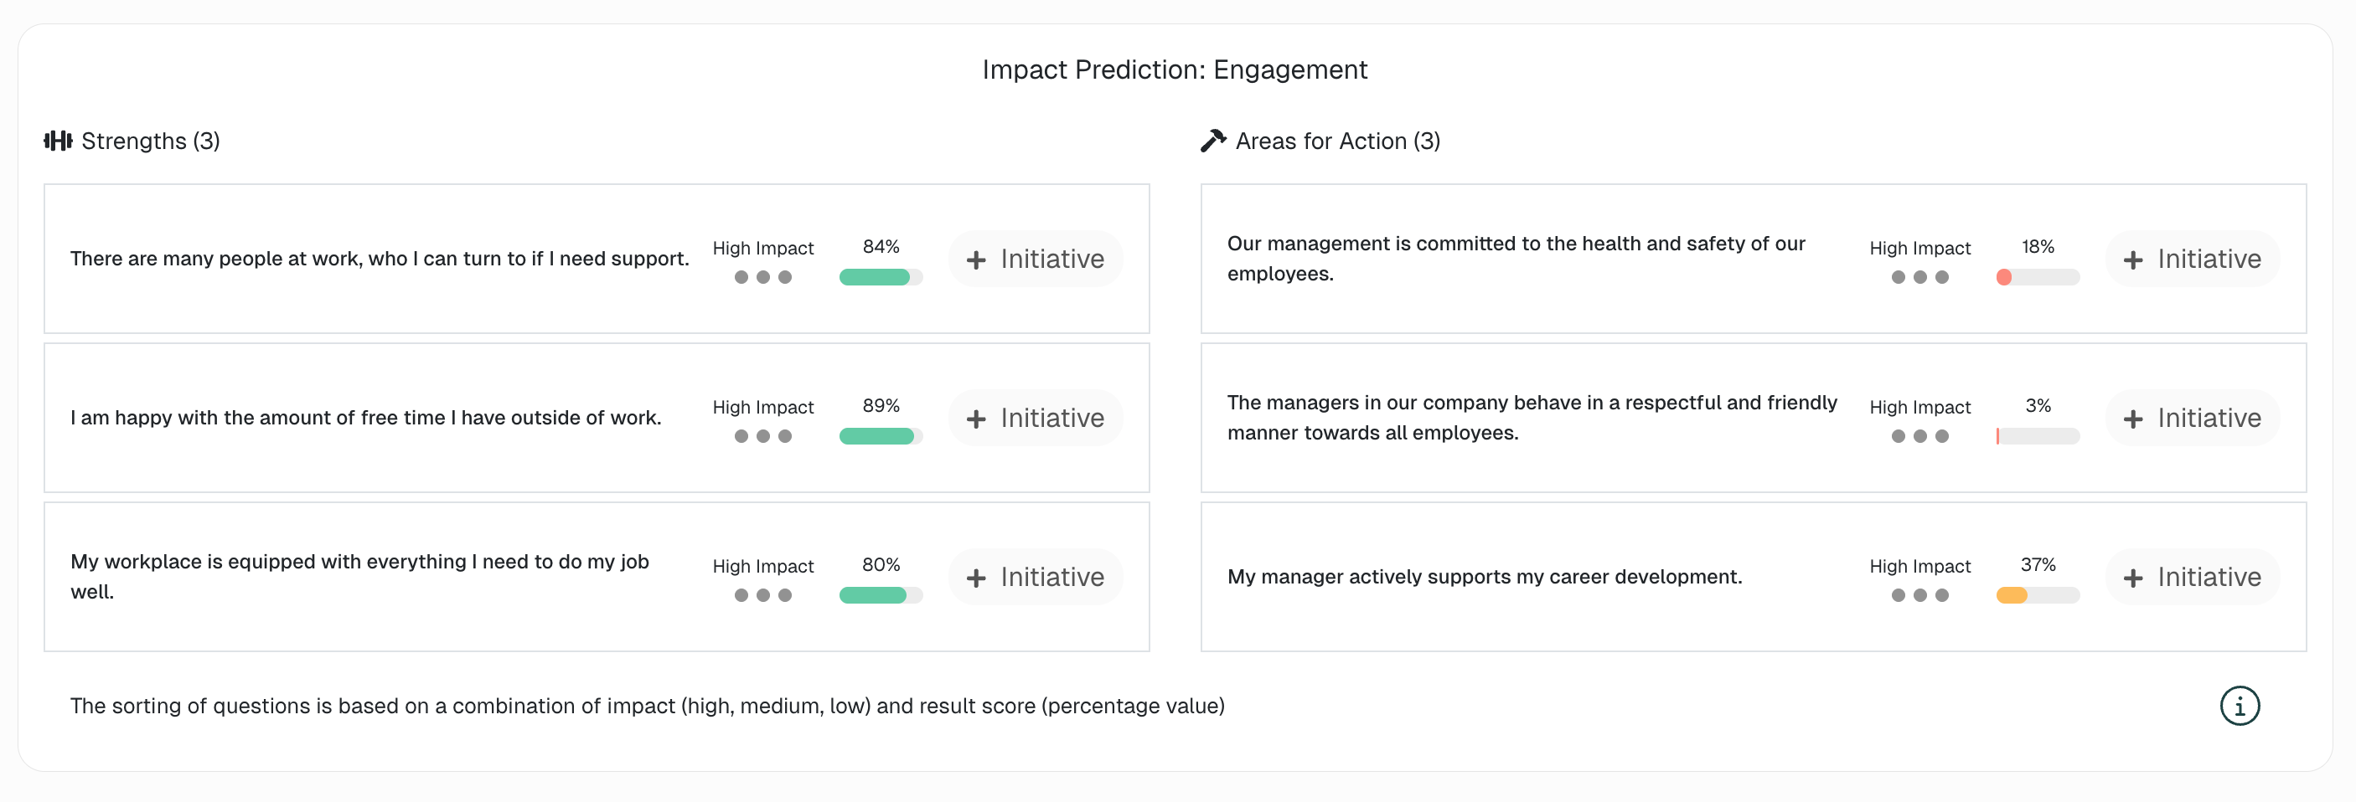Click impact dots for free time question

coord(762,435)
